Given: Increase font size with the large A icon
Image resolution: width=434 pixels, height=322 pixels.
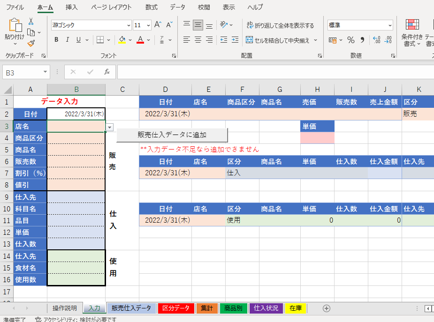Looking at the screenshot, I should (x=158, y=24).
